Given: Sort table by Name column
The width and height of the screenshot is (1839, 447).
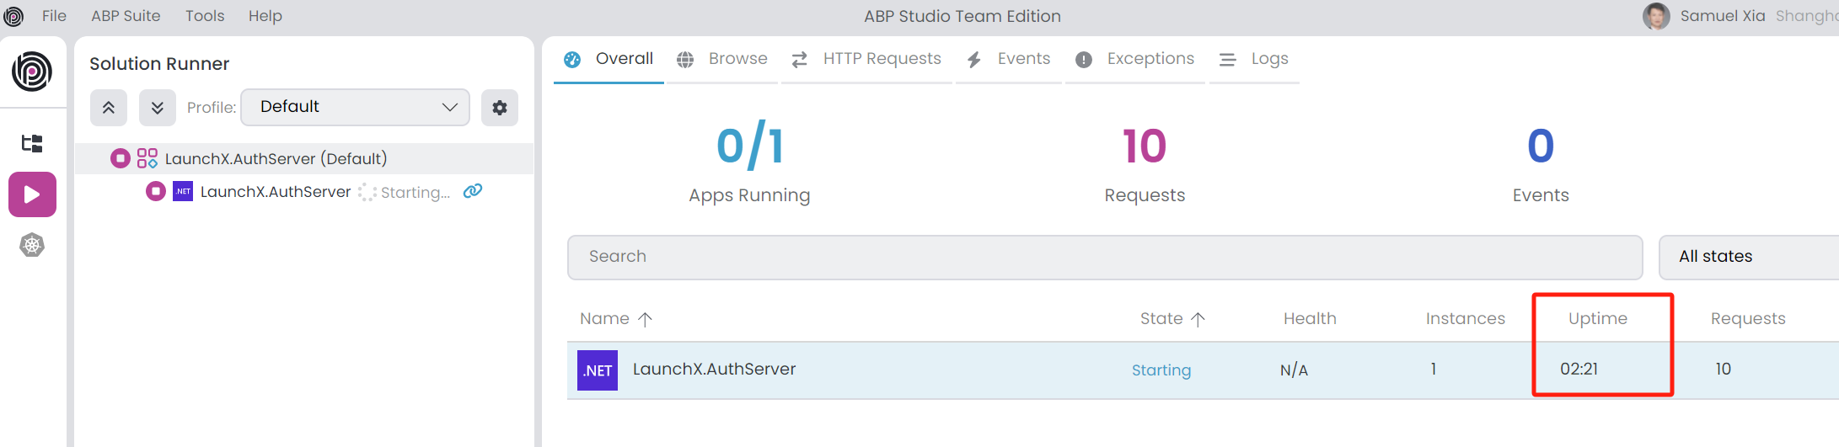Looking at the screenshot, I should point(616,319).
